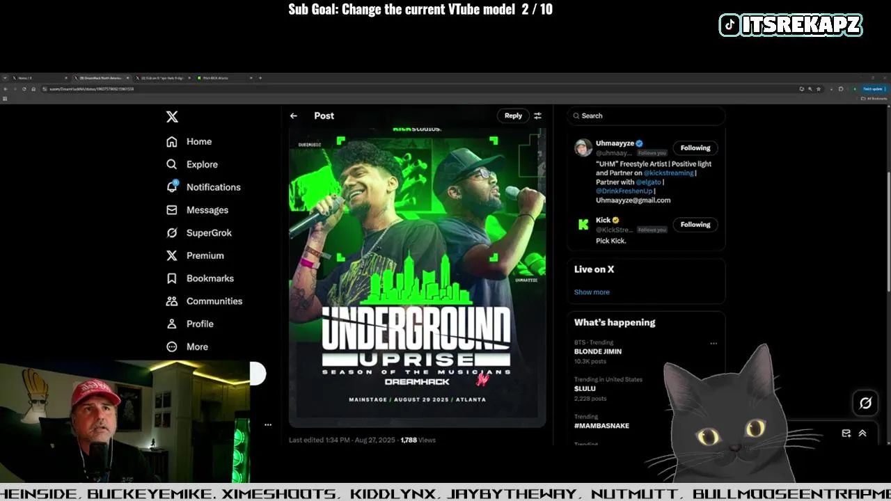
Task: Open options menu for BLONDE JIMIN trend
Action: click(x=713, y=343)
